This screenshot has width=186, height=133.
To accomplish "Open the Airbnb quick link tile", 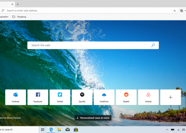I will click(x=149, y=97).
